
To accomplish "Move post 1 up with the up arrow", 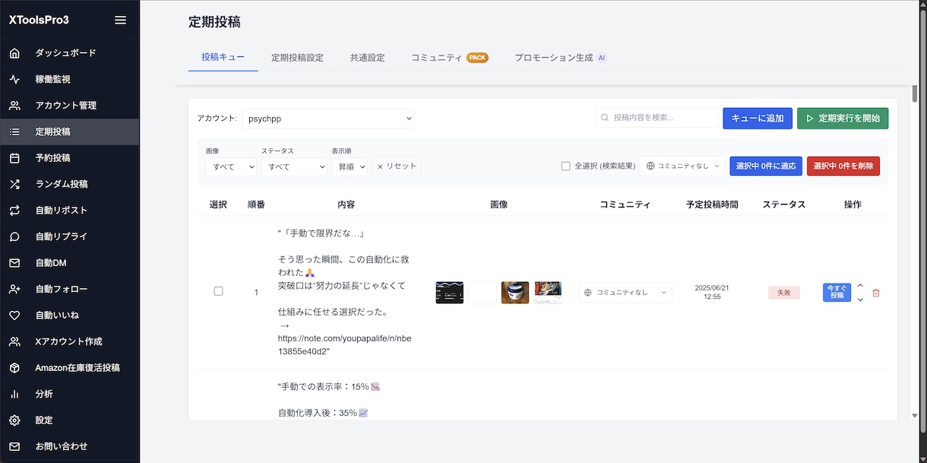I will coord(860,286).
